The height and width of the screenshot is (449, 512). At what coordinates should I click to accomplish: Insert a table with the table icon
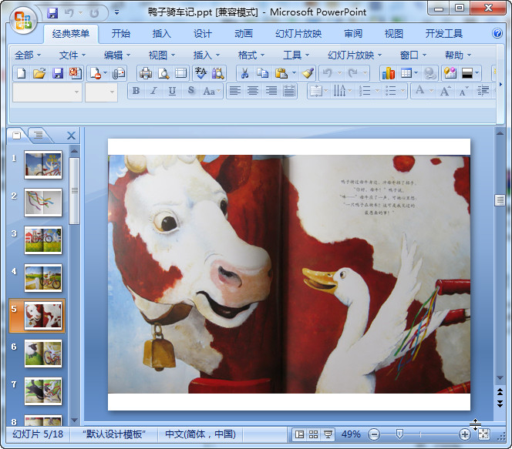[x=406, y=73]
